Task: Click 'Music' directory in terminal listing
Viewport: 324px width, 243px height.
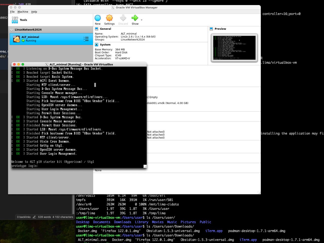Action: (x=172, y=222)
